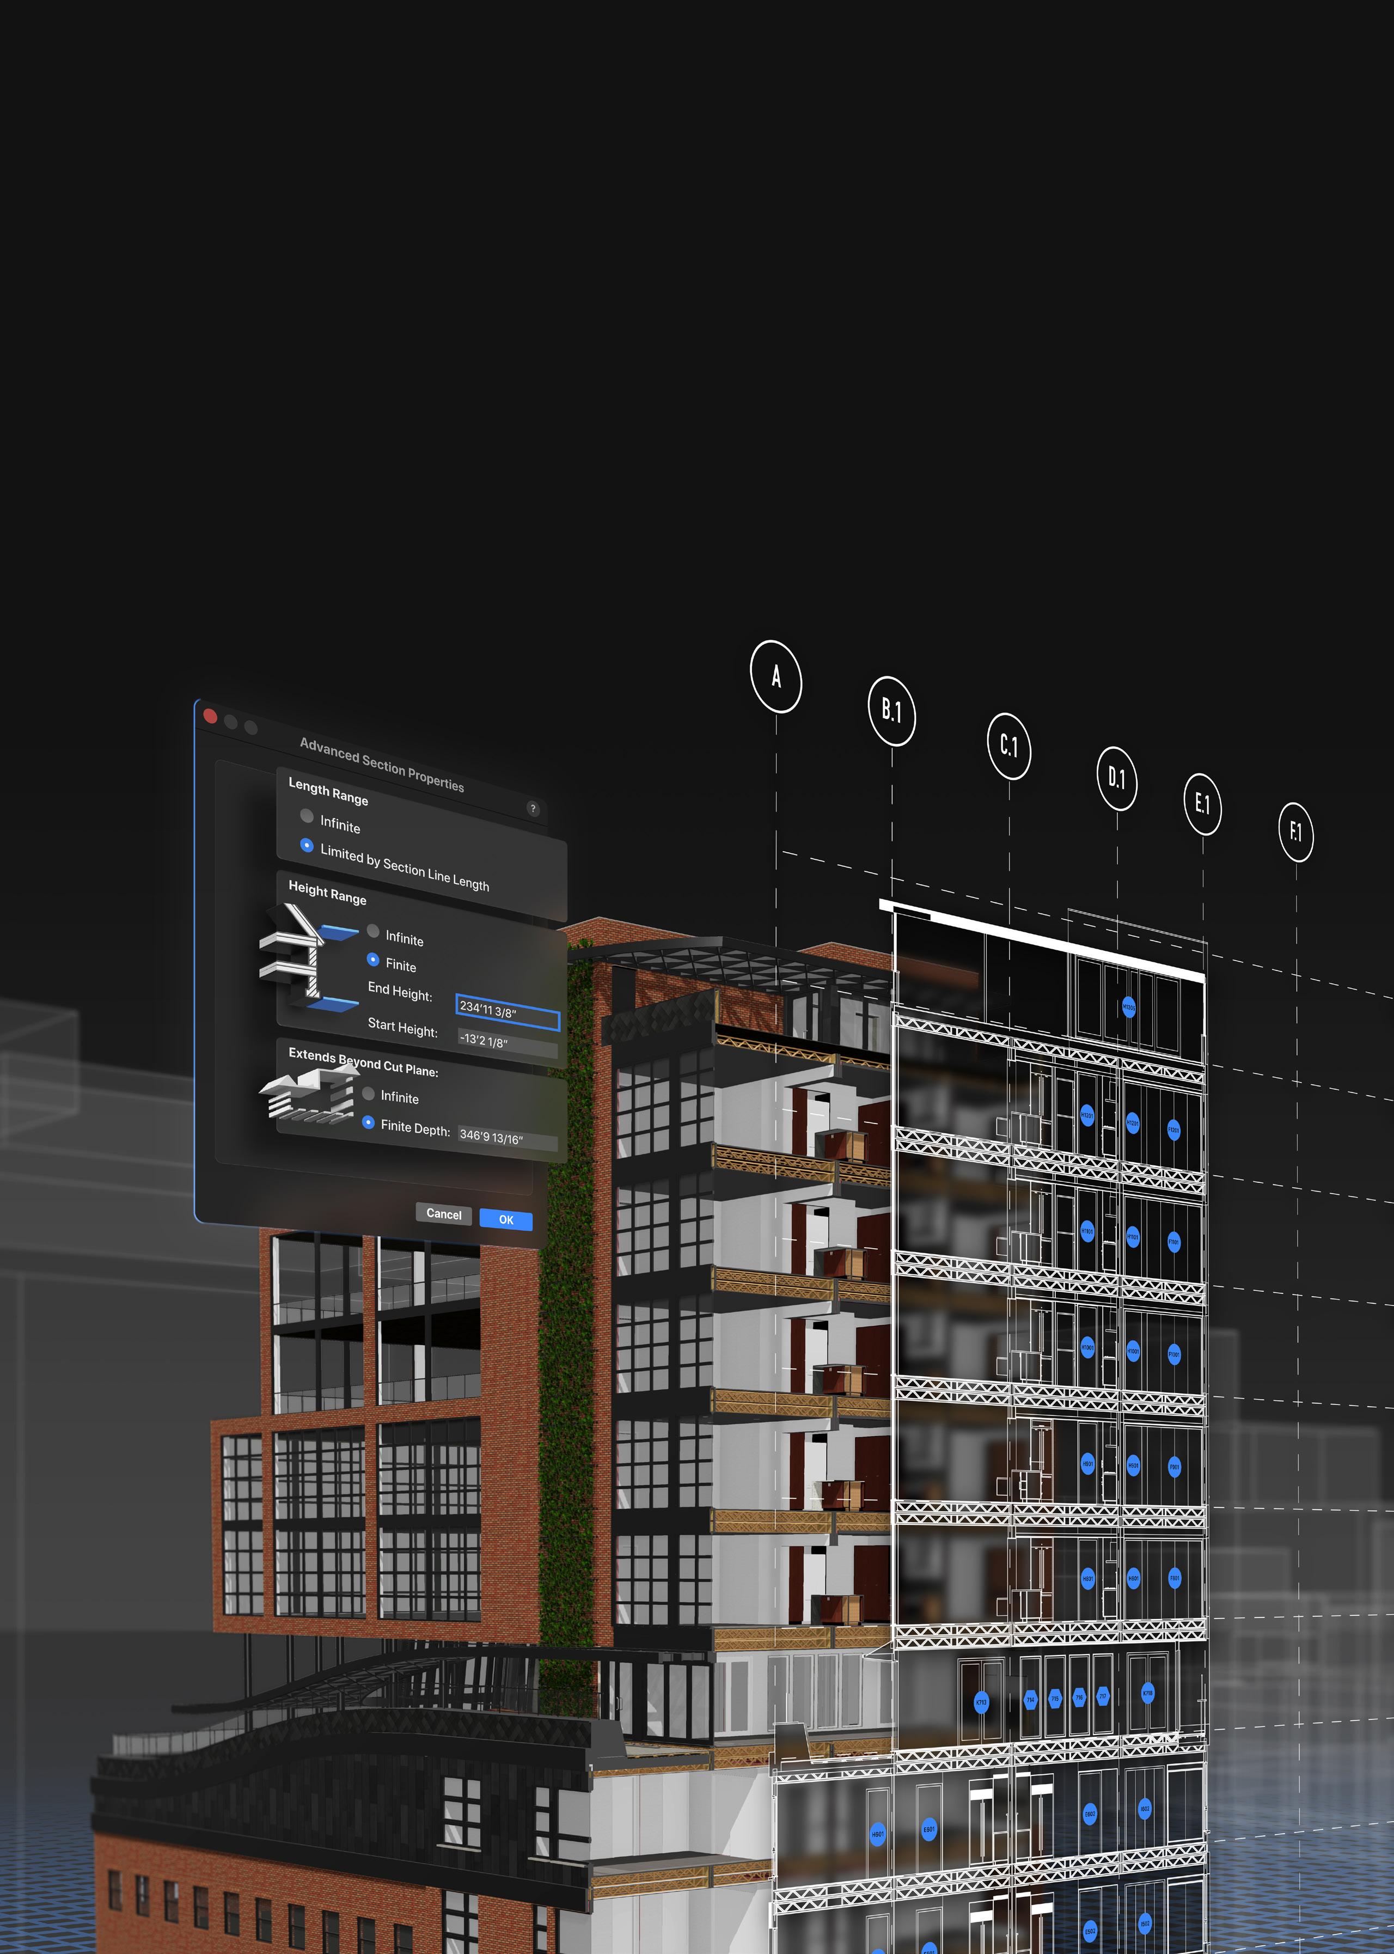The width and height of the screenshot is (1394, 1954).
Task: Click hexagon tag 715
Action: pyautogui.click(x=1055, y=1698)
